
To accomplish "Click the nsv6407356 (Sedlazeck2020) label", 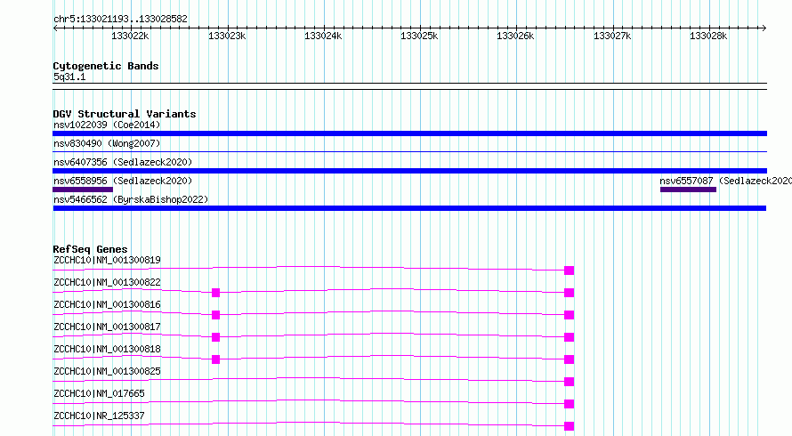I will 123,162.
